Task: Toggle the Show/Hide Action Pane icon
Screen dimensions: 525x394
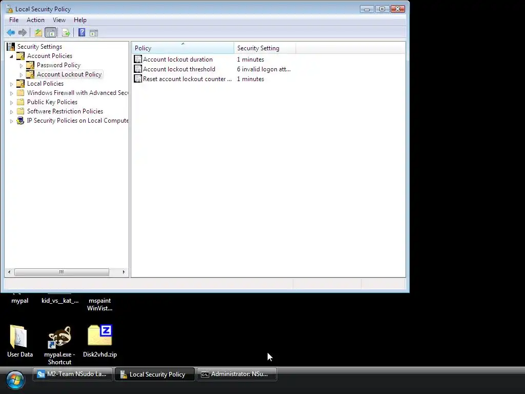Action: point(94,33)
